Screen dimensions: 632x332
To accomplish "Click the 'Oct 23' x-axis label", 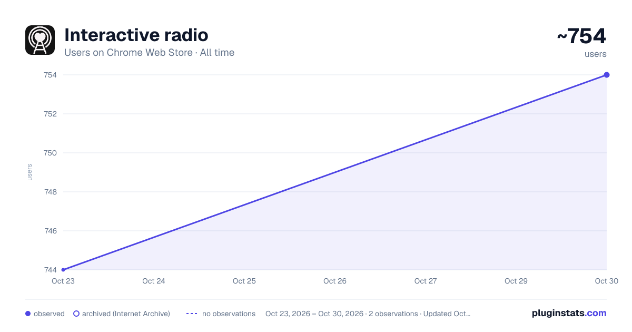I will (x=63, y=281).
